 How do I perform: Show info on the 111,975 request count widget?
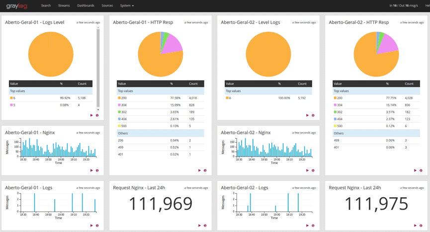[x=421, y=226]
